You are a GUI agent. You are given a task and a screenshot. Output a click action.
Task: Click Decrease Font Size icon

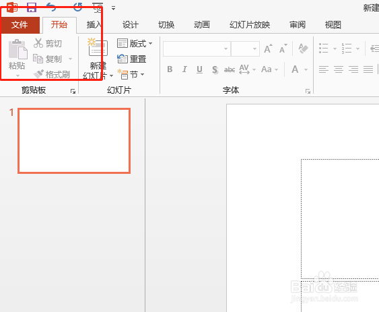tap(283, 49)
